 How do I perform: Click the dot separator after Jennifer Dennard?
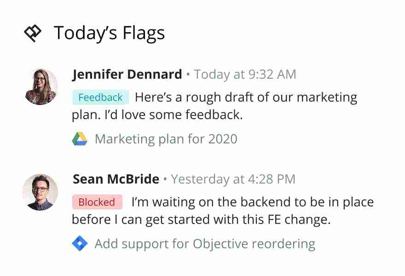tap(188, 75)
